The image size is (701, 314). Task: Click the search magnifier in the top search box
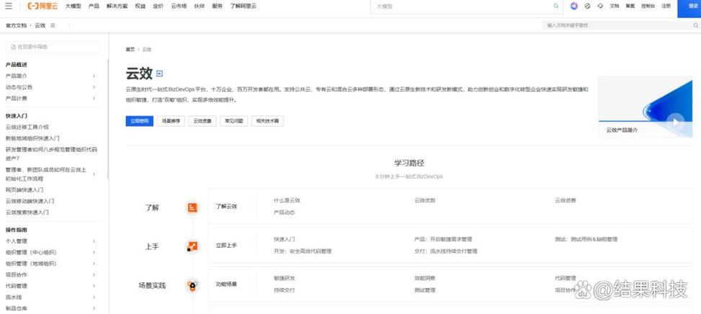click(556, 6)
